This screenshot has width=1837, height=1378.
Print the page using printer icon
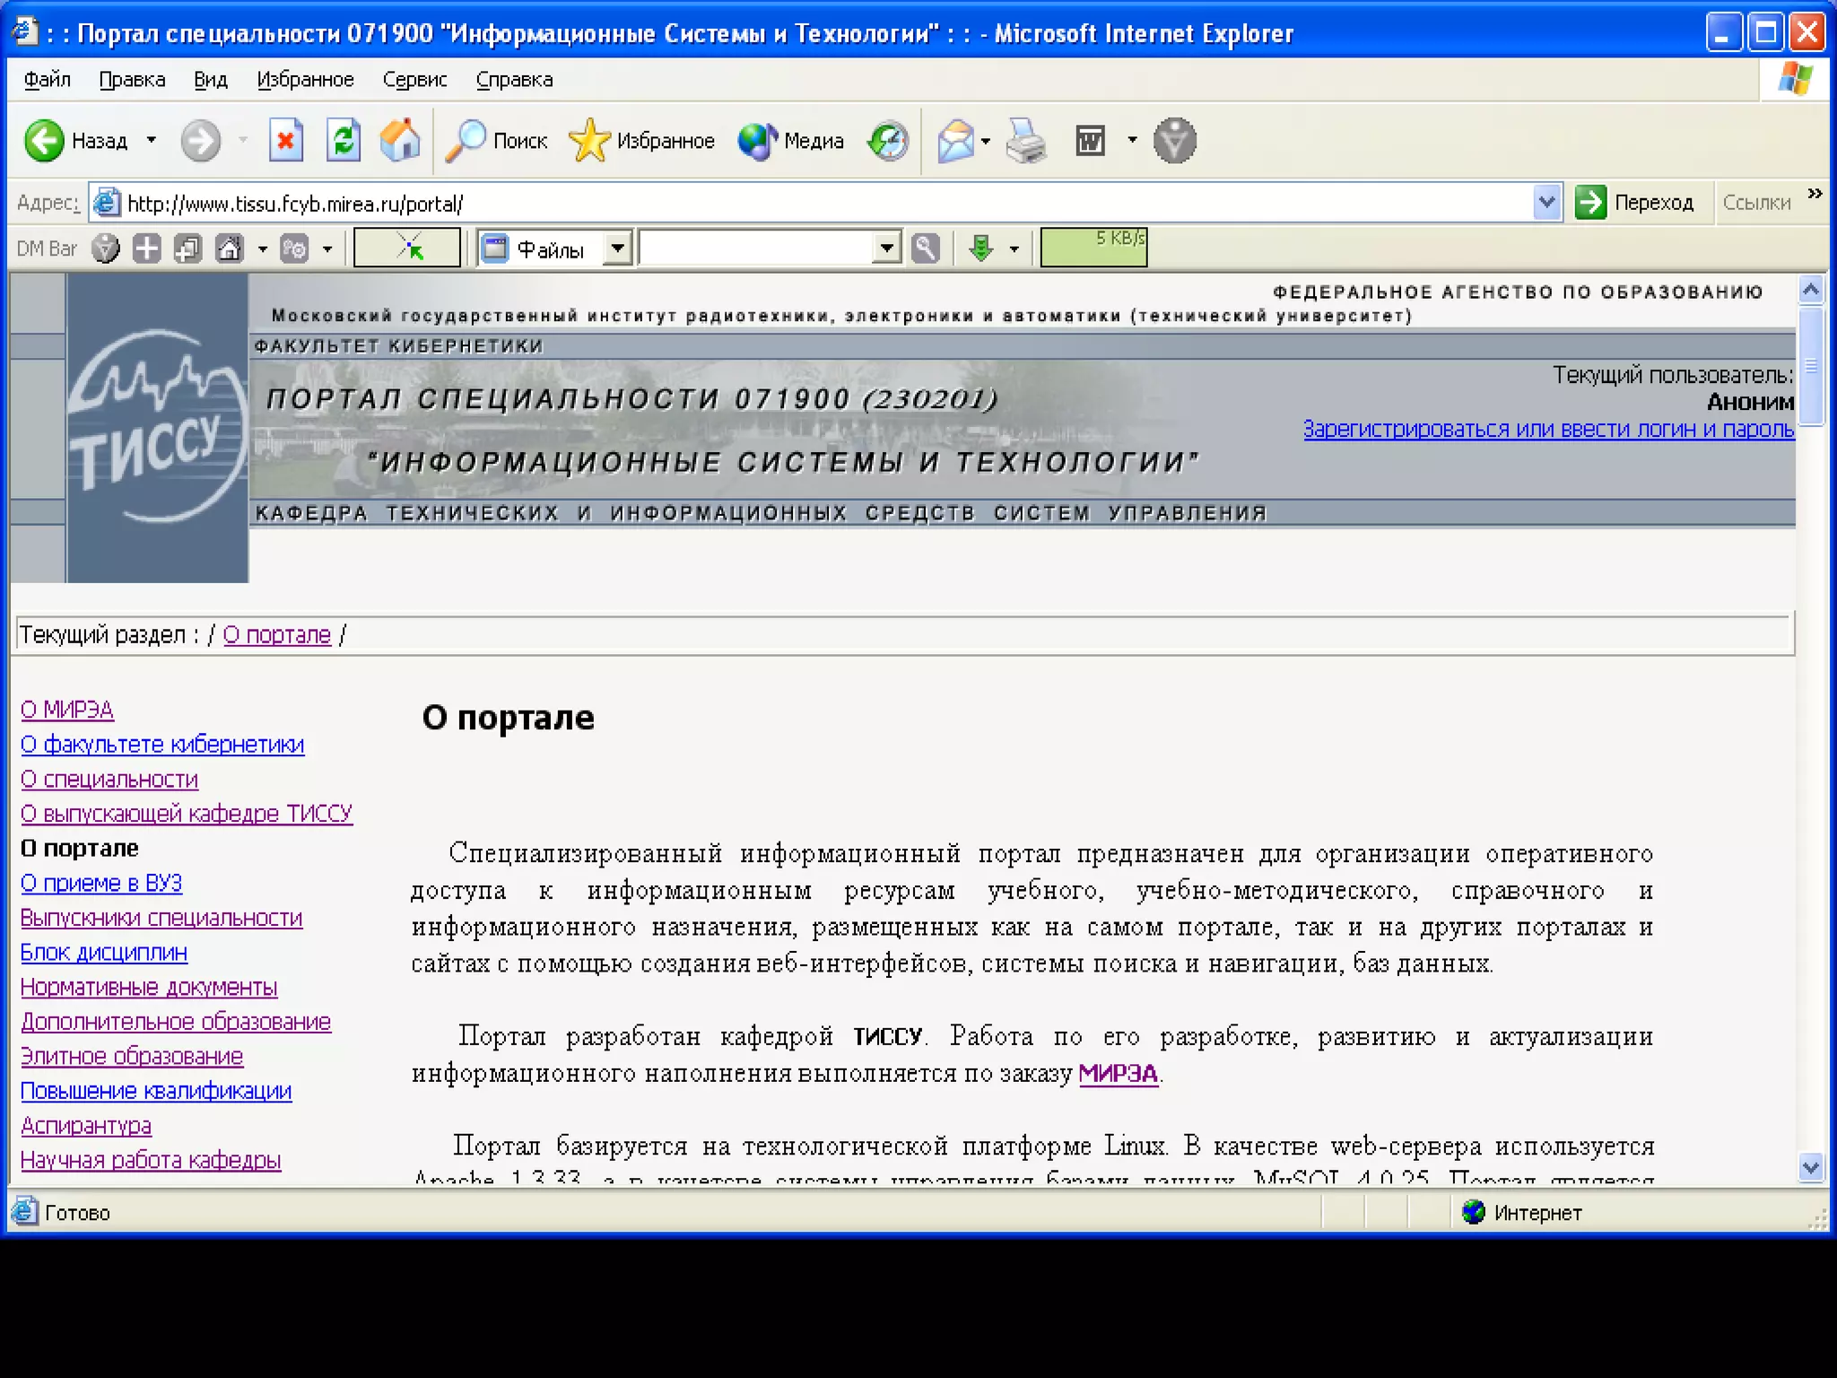[x=1025, y=141]
